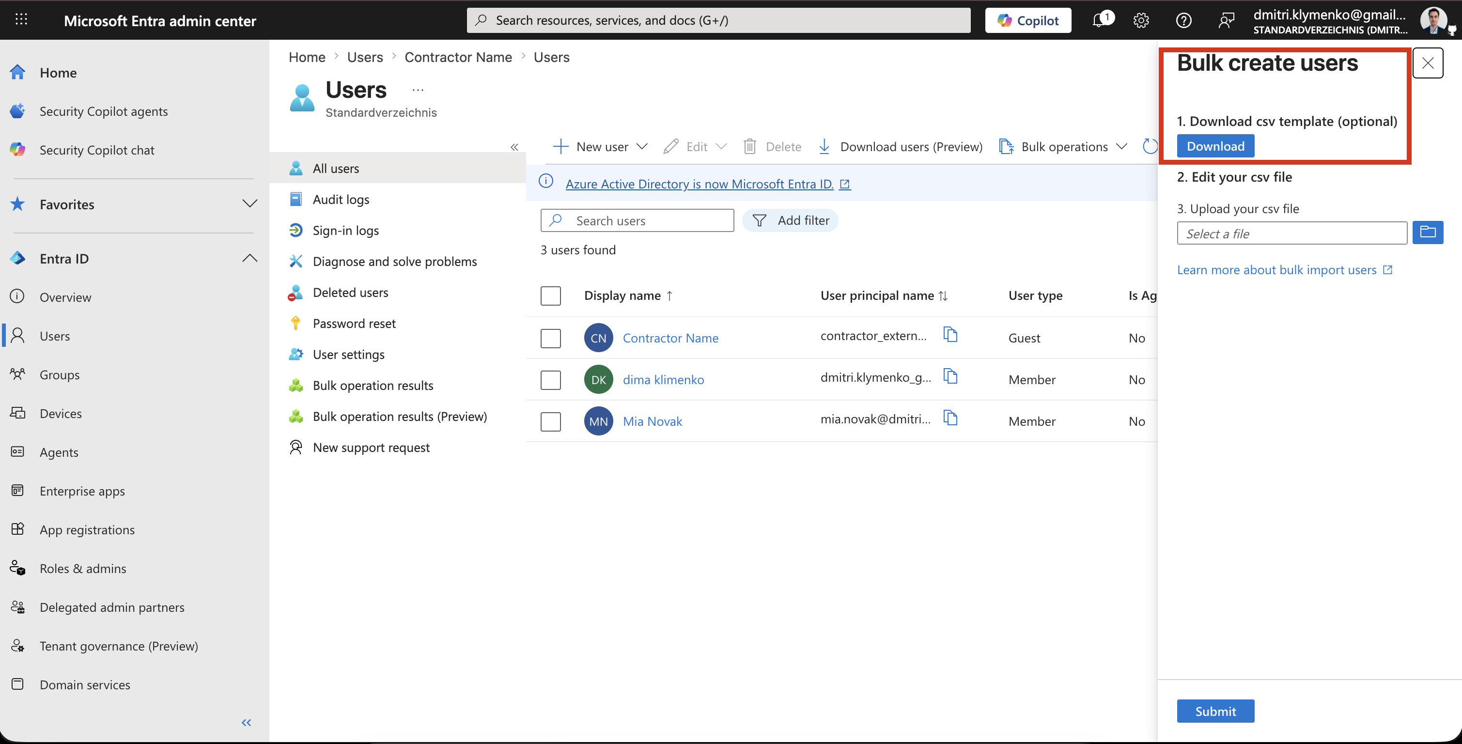Click the browse folder icon for csv upload
1462x744 pixels.
pos(1428,232)
